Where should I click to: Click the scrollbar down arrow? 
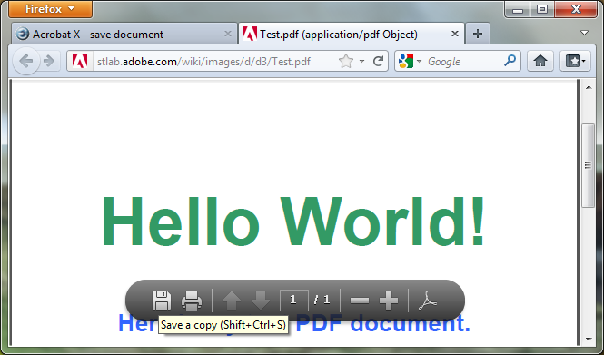tap(589, 340)
